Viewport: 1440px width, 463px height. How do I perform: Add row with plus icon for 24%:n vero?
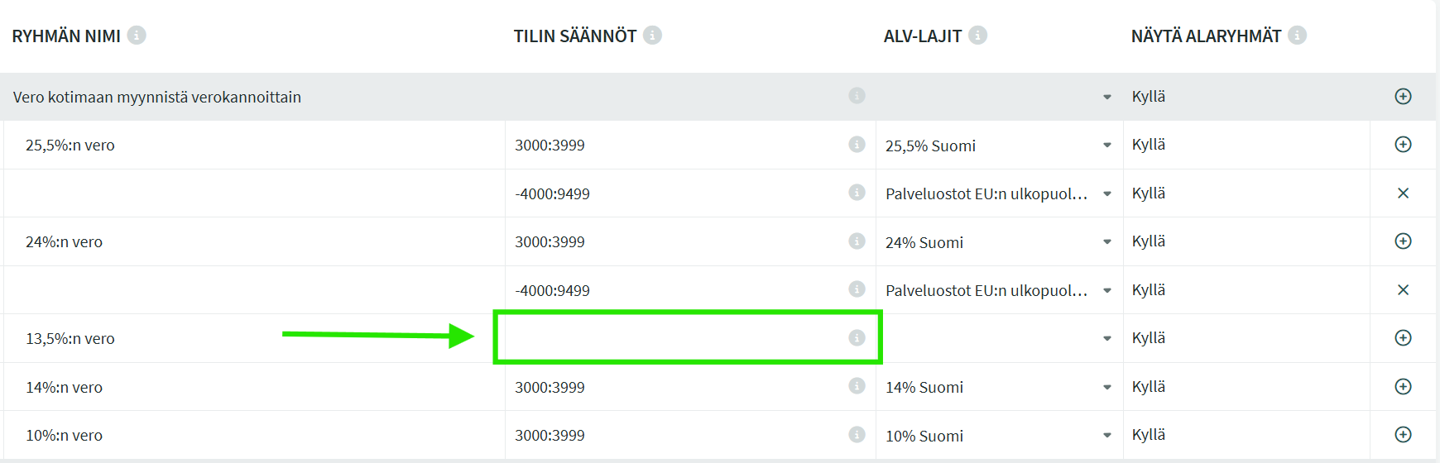1403,241
